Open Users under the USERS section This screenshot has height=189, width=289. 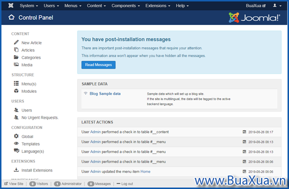coord(26,110)
